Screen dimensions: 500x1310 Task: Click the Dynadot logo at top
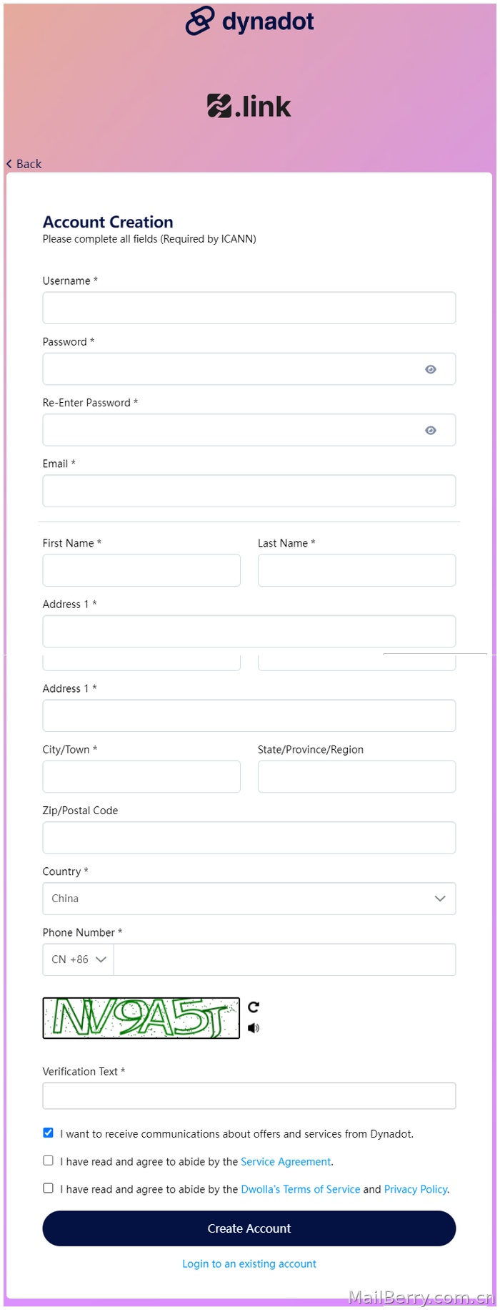click(x=249, y=21)
